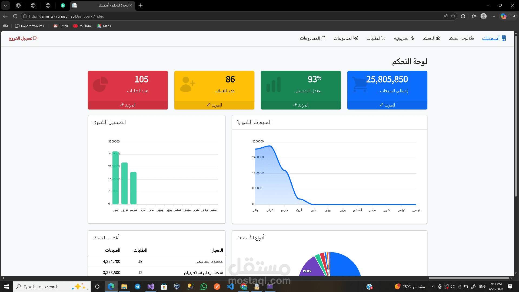Switch to the green-icon browser tab

click(x=63, y=5)
